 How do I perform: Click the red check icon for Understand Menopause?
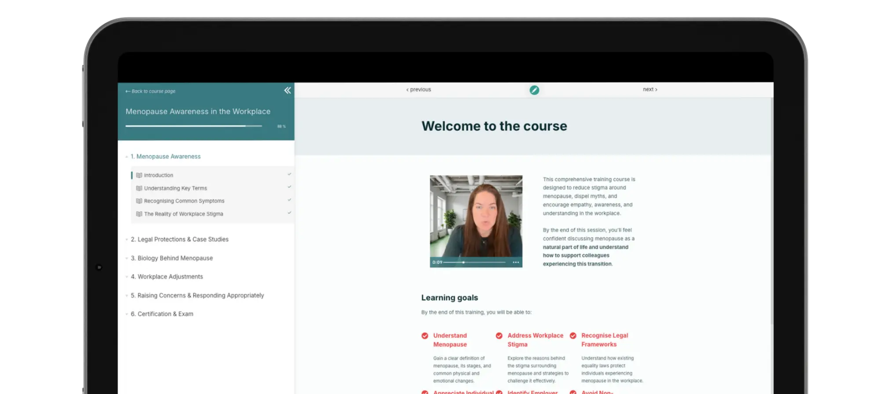(425, 336)
